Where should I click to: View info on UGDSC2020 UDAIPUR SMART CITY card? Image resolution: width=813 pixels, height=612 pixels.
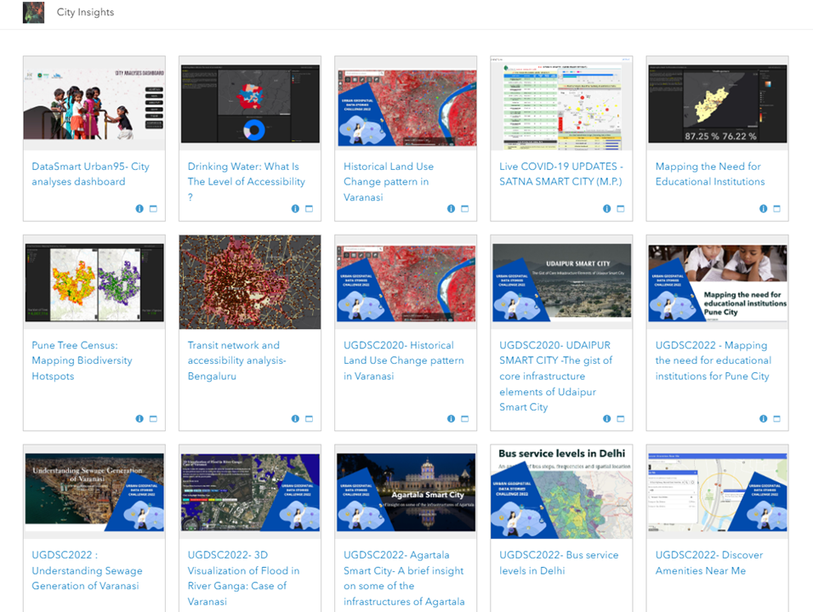point(606,418)
